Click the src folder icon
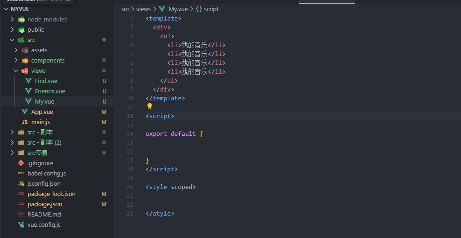This screenshot has width=461, height=238. (x=21, y=40)
